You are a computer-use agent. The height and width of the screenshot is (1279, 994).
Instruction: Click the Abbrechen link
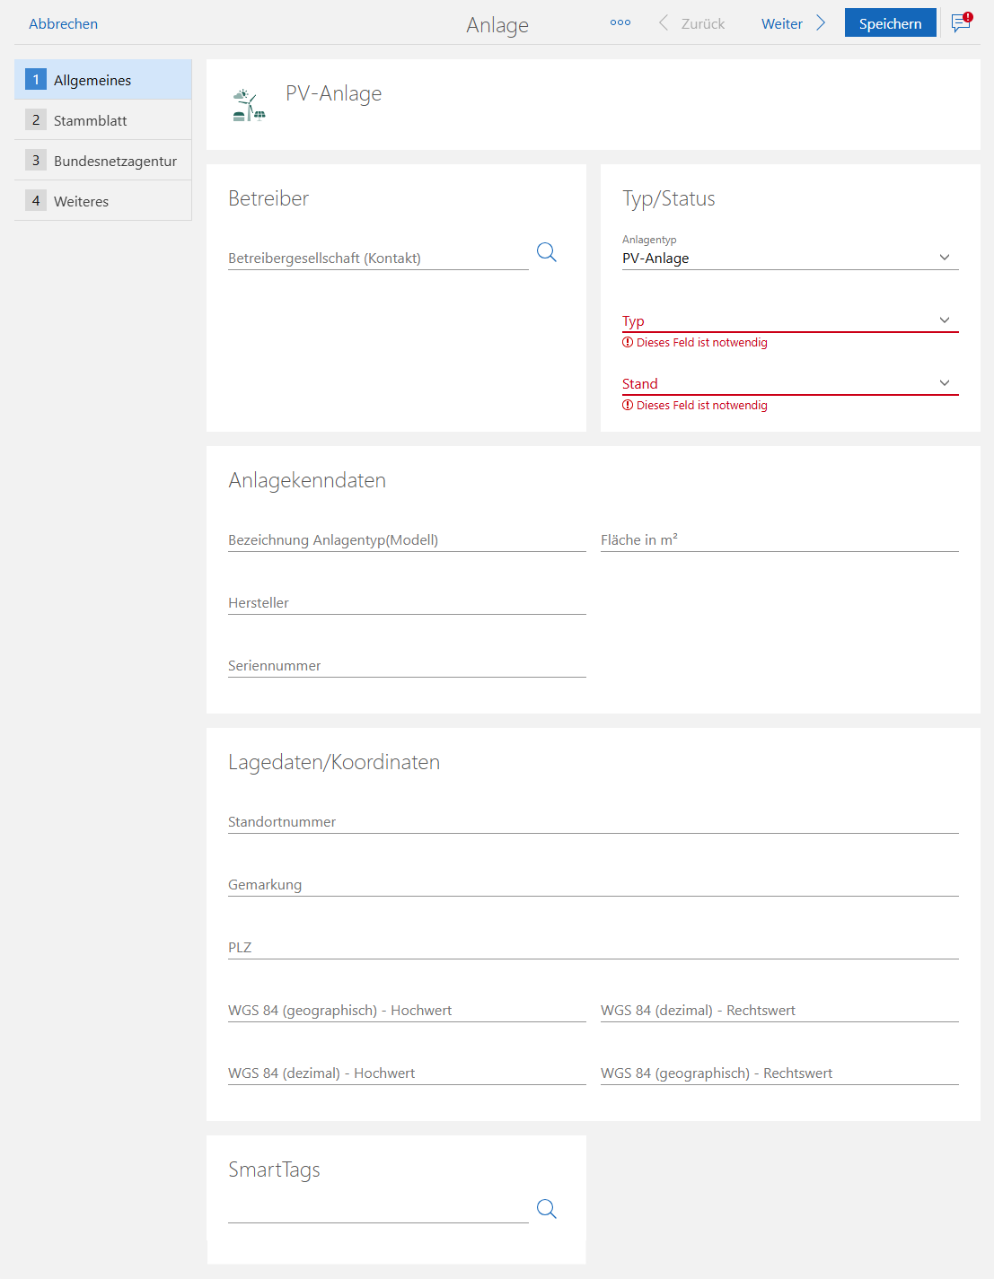[63, 23]
